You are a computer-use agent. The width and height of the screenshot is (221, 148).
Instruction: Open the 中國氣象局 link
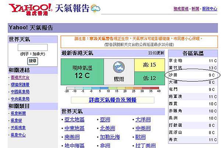click(x=20, y=92)
